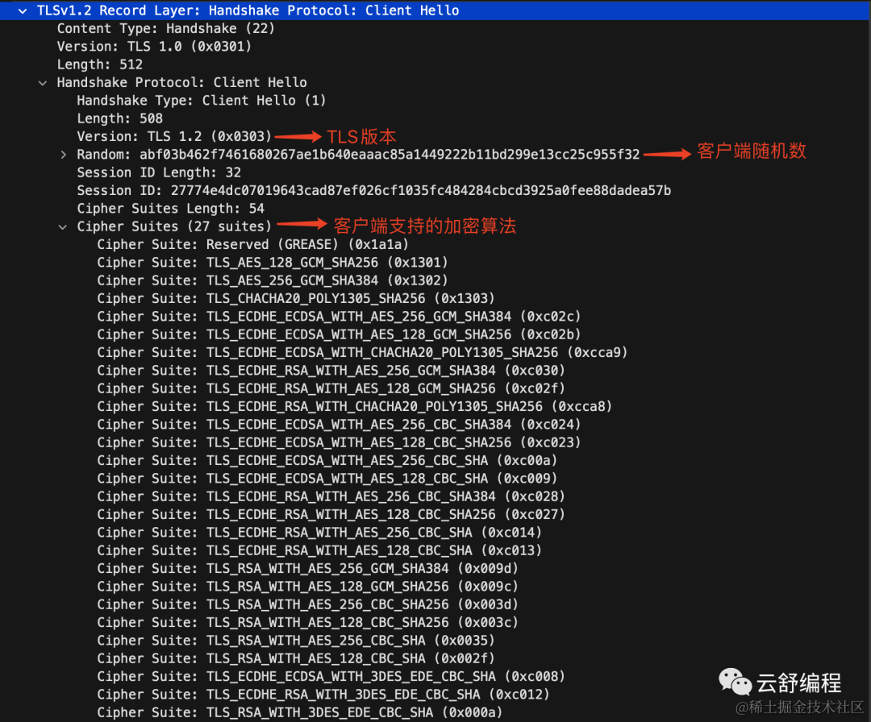Select the Reserved (GREASE) (0x1a1a) cipher suite

point(252,245)
